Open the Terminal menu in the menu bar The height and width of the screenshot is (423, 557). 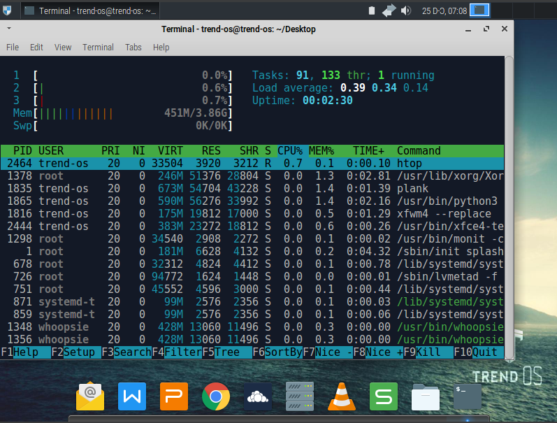coord(98,48)
